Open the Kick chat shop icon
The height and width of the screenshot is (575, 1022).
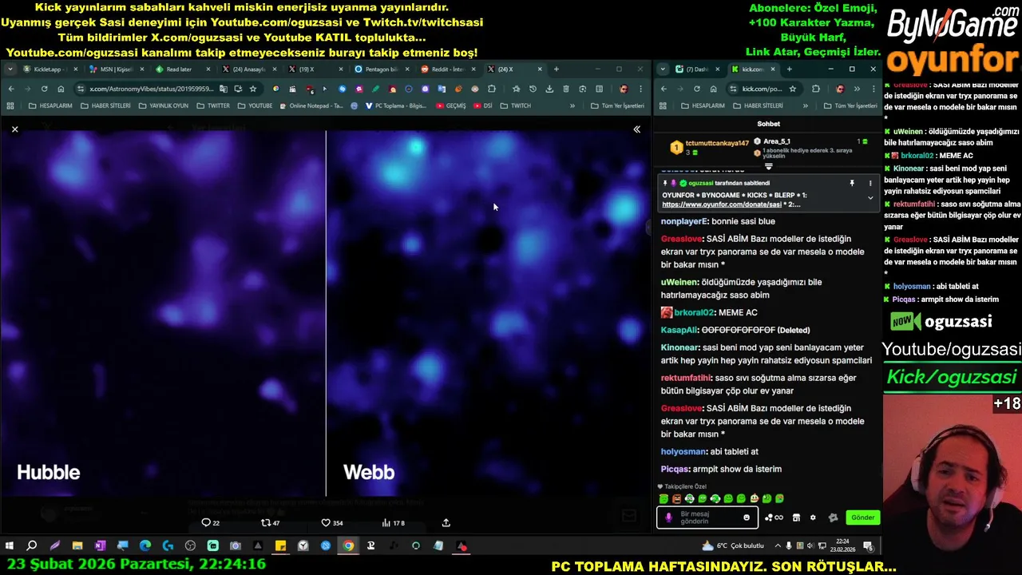point(796,517)
